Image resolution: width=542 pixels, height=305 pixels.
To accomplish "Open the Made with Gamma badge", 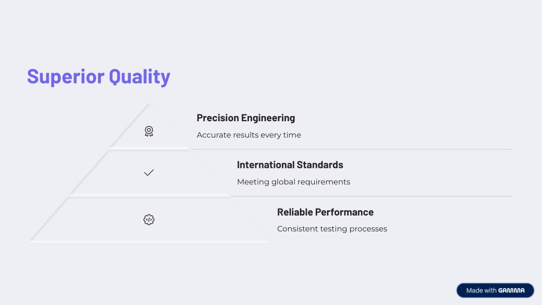I will coord(495,291).
